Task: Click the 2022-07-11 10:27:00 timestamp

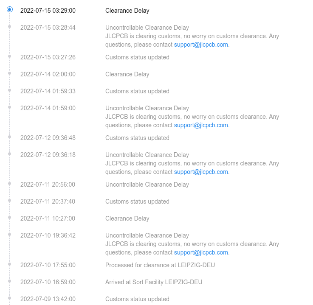Action: click(x=48, y=218)
